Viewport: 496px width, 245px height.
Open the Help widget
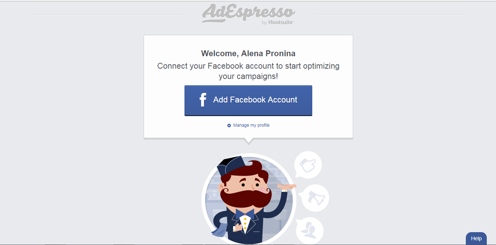[x=476, y=238]
